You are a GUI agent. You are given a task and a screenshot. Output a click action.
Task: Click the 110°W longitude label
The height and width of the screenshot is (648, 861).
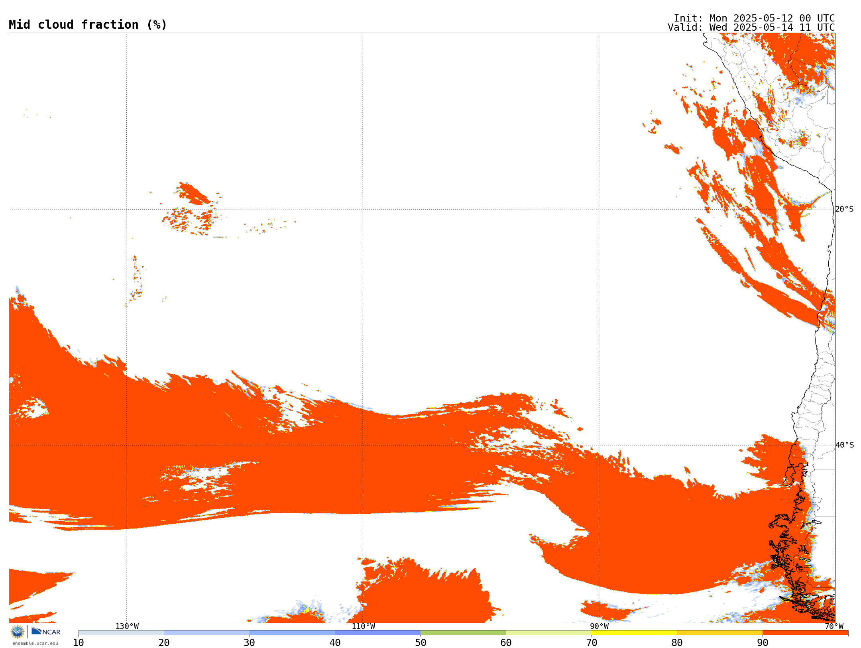363,626
